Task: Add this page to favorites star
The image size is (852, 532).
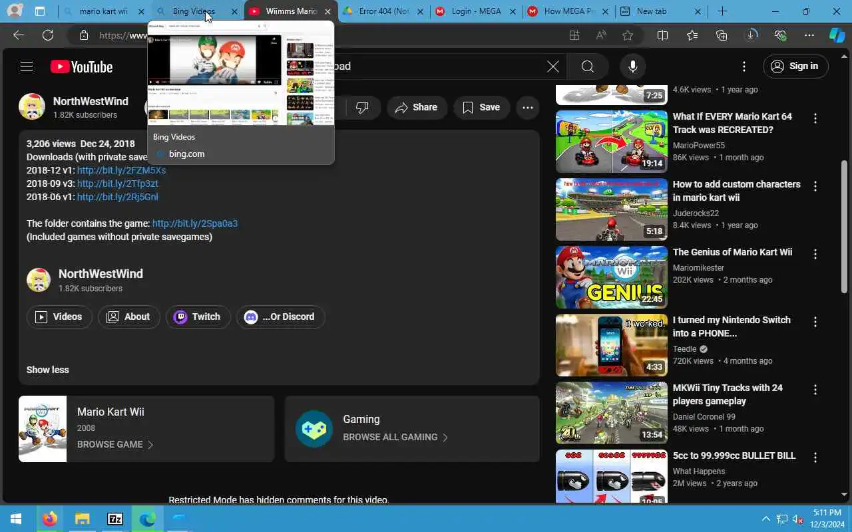Action: pos(628,35)
